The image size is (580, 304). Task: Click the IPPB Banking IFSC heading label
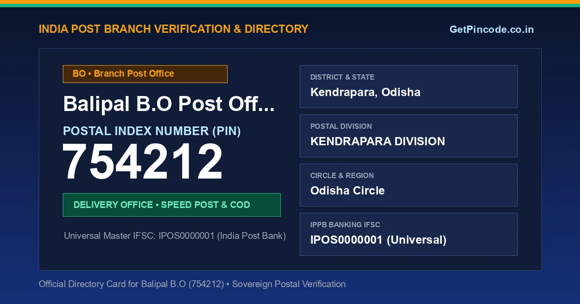(x=345, y=225)
